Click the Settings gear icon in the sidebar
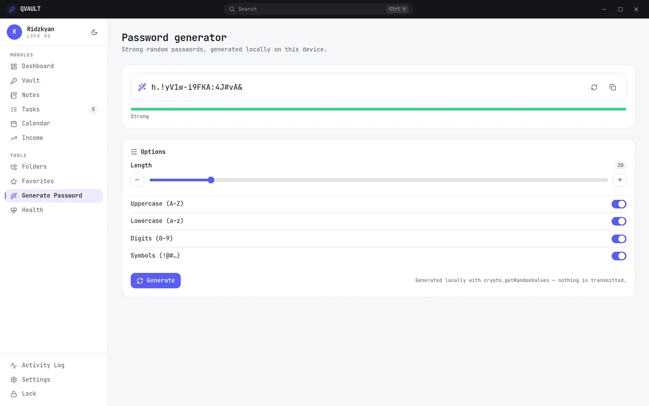Viewport: 649px width, 406px height. click(x=14, y=379)
